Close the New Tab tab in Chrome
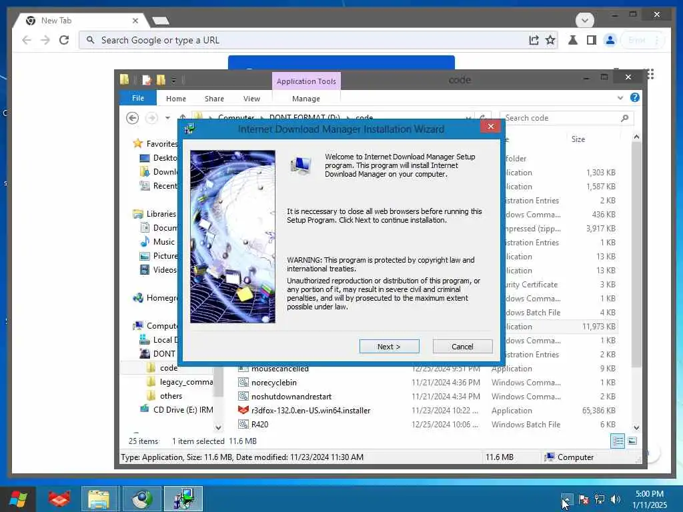The image size is (683, 512). [x=135, y=21]
